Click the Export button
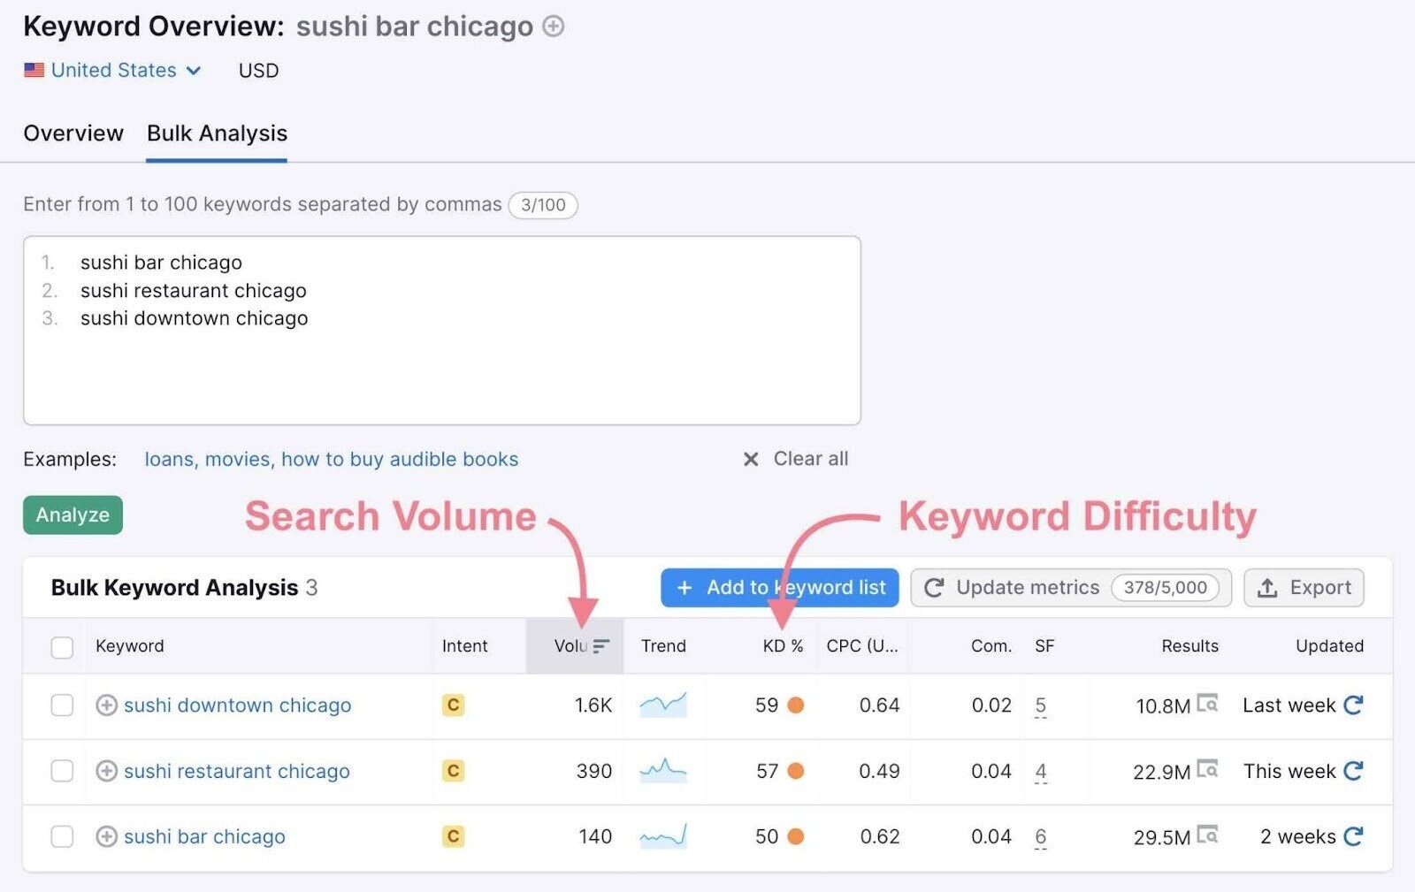Image resolution: width=1415 pixels, height=892 pixels. pos(1304,588)
